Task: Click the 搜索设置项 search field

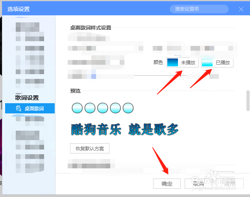Action: [199, 9]
